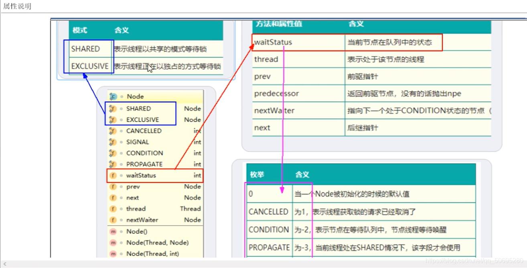
Task: Click the text 表示处于该节点的线程
Action: coord(386,60)
